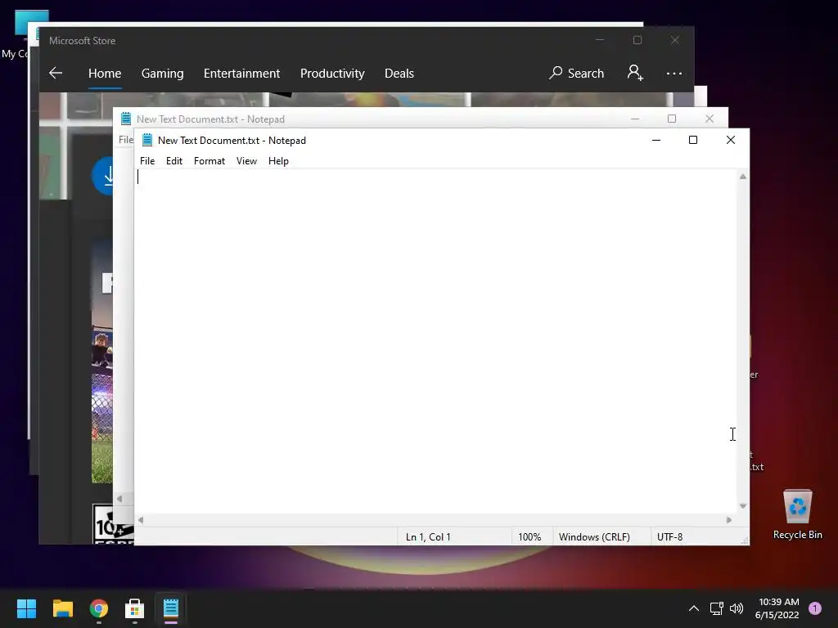Click the 'Windows (CRLF)' status entry
This screenshot has width=838, height=628.
(x=594, y=536)
